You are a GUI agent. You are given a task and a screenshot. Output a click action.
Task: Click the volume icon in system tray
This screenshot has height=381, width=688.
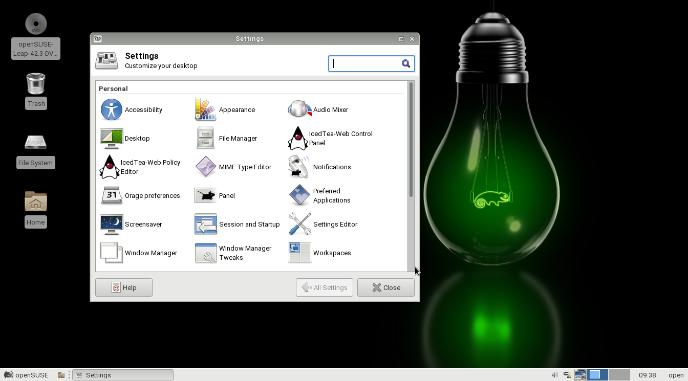555,375
